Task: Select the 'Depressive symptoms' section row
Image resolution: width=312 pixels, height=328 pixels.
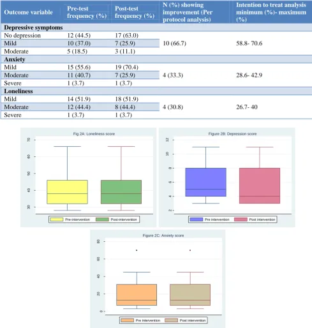Action: (x=156, y=27)
